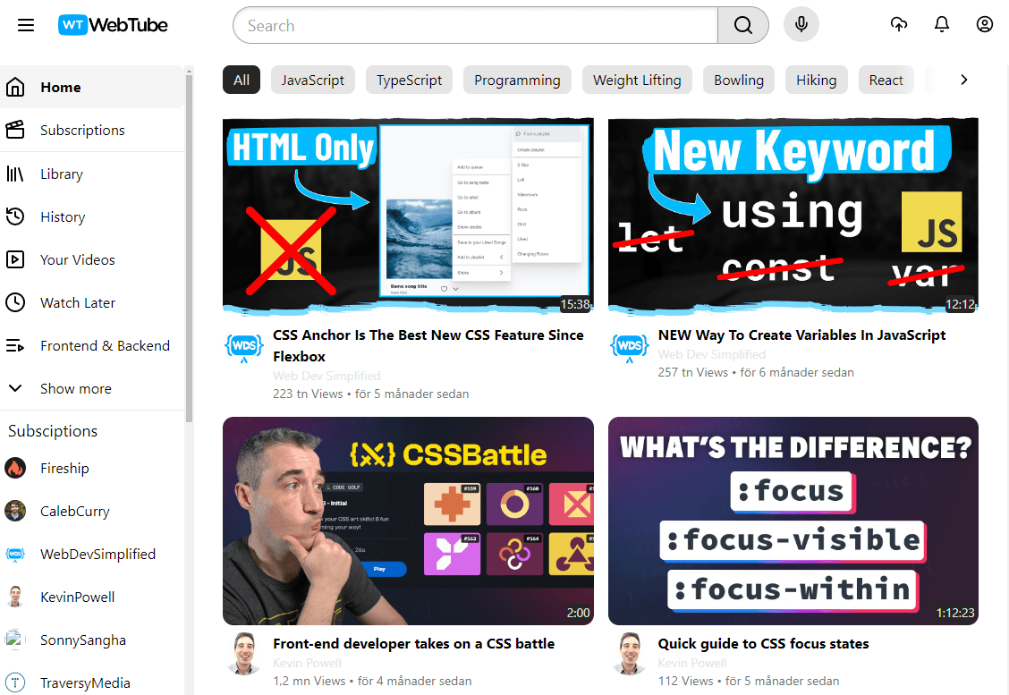The width and height of the screenshot is (1009, 695).
Task: Click the sidebar vertical scrollbar
Action: coord(190,249)
